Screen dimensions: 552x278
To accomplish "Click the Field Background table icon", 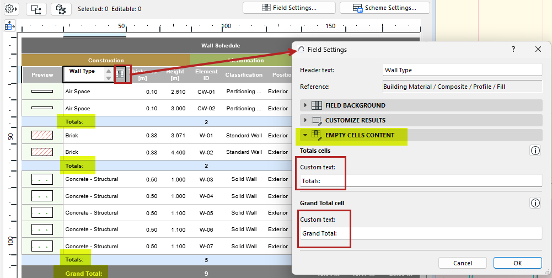I will 317,105.
